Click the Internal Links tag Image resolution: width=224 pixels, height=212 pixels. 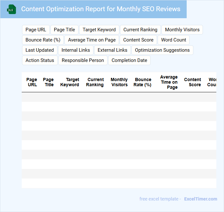(76, 50)
